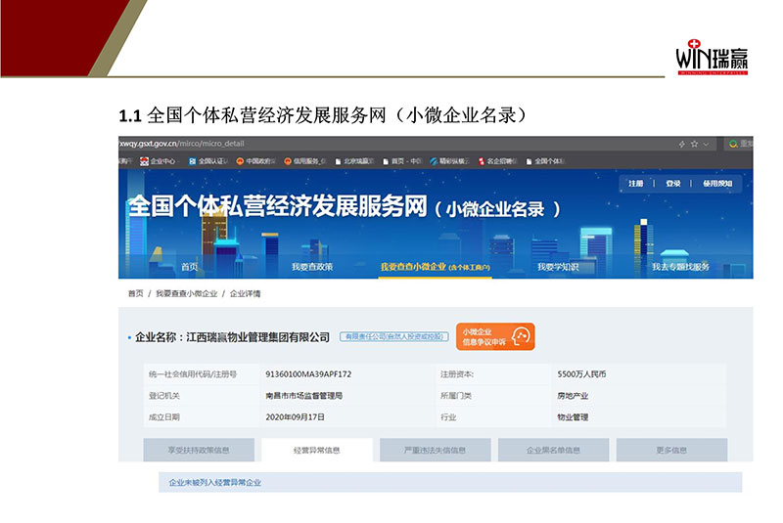Bookmark page with the star icon
This screenshot has height=523, width=783.
694,144
